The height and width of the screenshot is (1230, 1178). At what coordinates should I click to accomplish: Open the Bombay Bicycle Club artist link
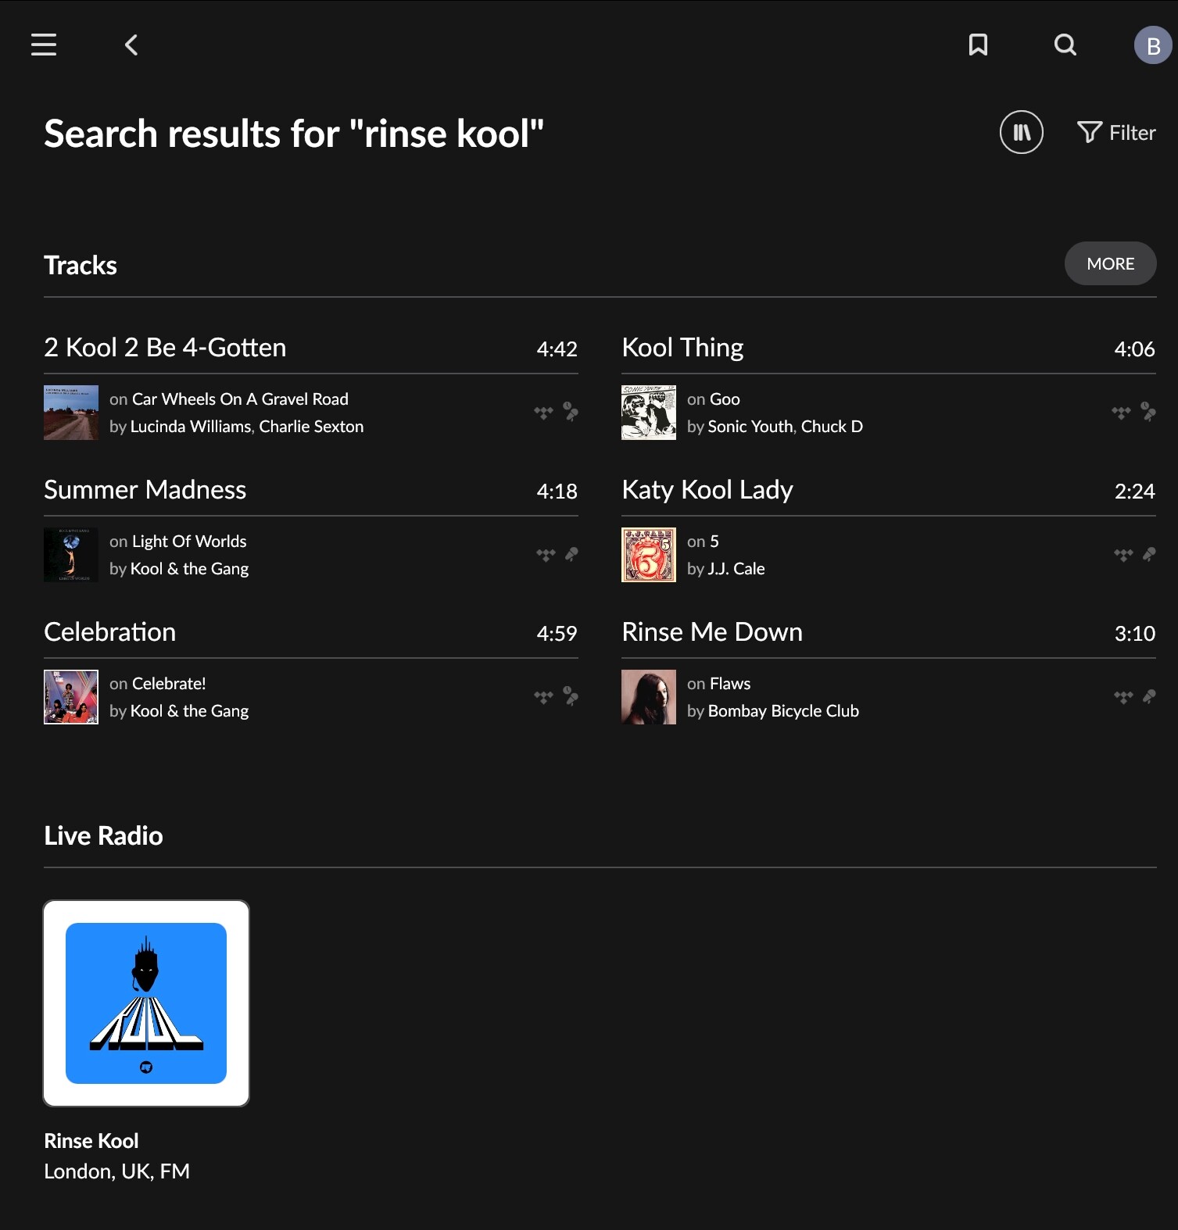point(783,711)
